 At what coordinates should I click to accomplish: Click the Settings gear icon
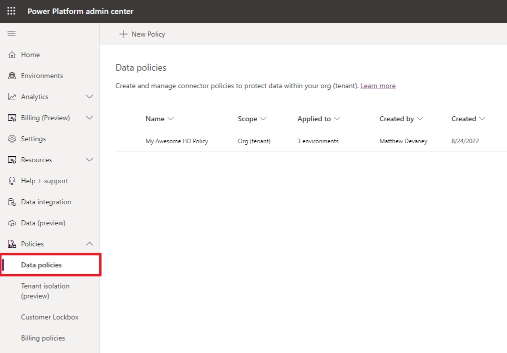(x=12, y=139)
